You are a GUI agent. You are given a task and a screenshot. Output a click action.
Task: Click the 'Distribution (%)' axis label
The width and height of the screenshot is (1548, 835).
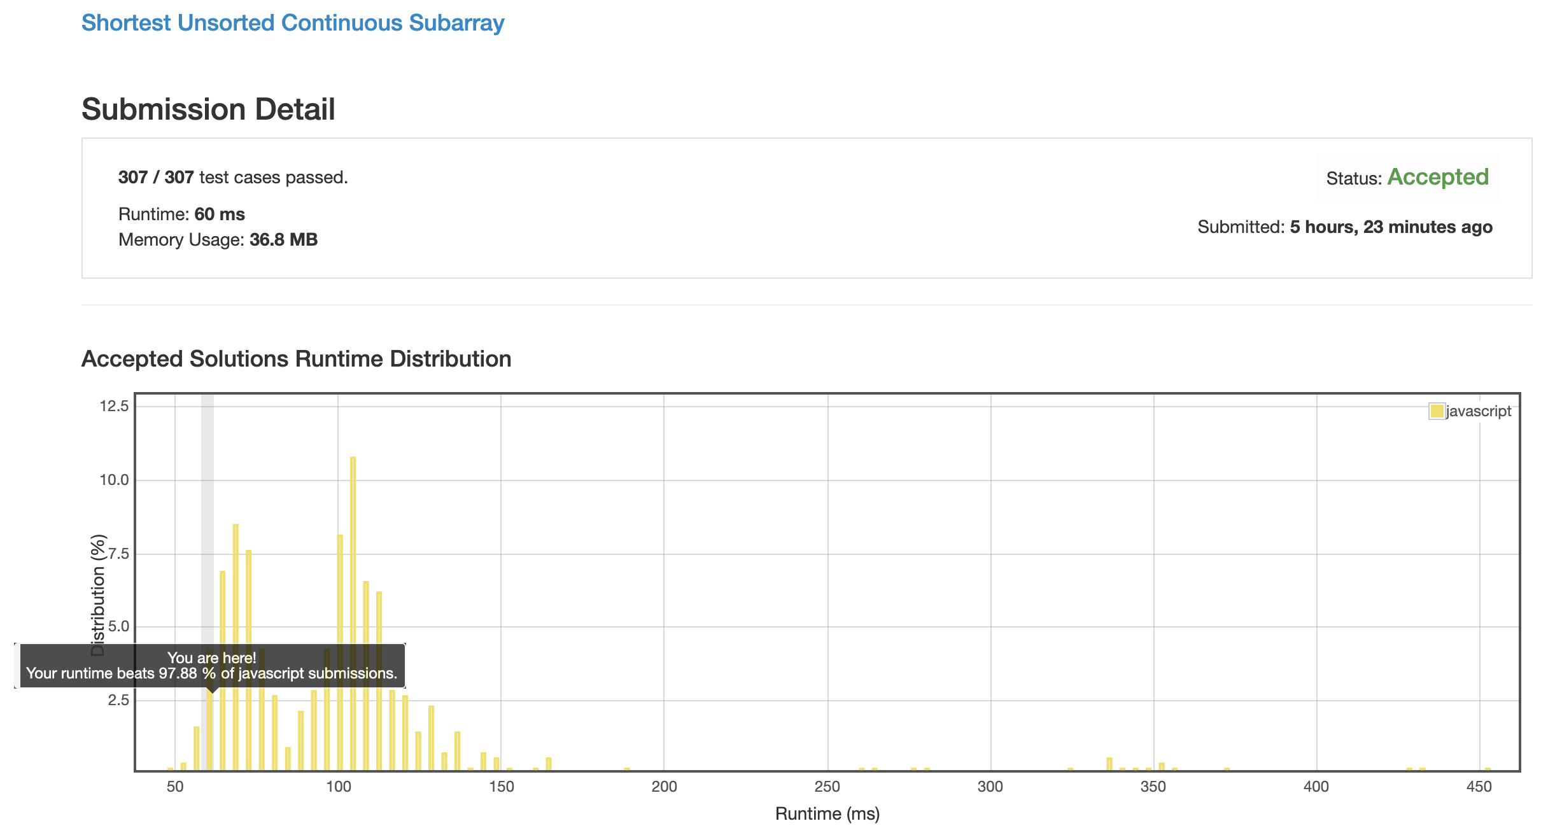pyautogui.click(x=97, y=595)
